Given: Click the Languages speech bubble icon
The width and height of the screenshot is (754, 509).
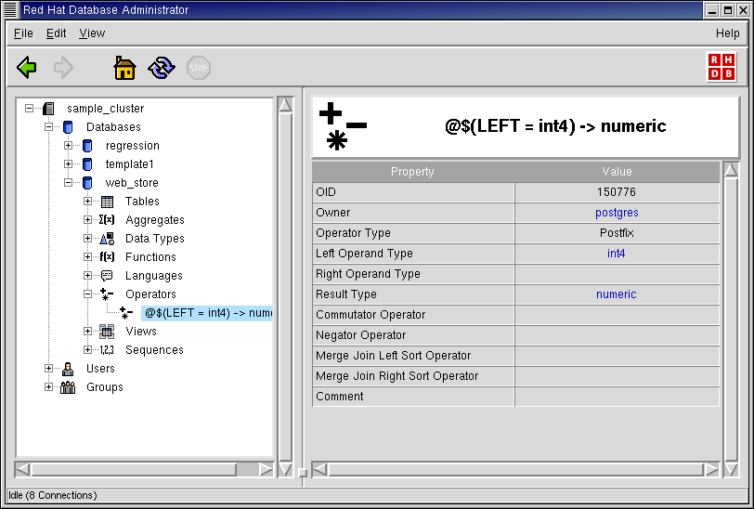Looking at the screenshot, I should tap(107, 275).
